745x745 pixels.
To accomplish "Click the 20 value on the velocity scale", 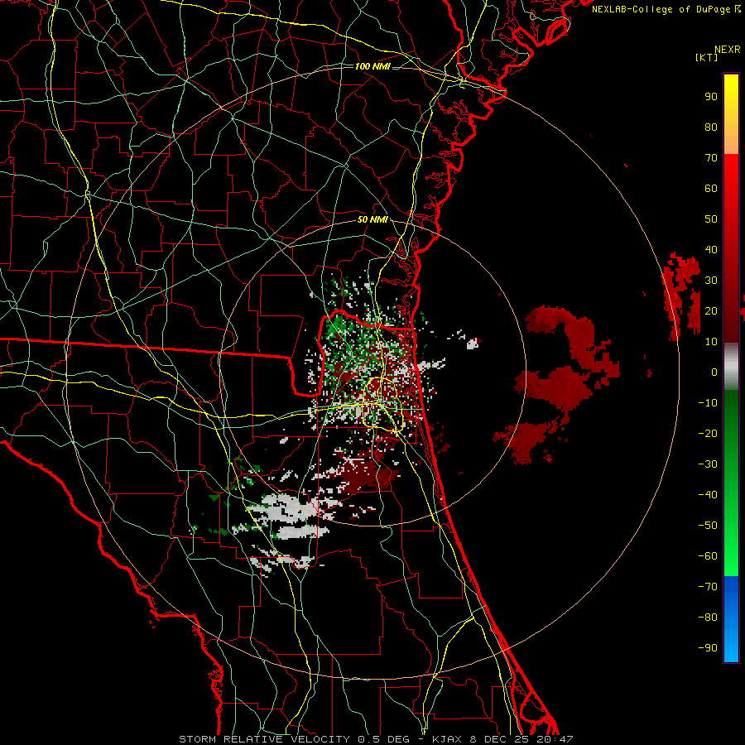I will [711, 310].
